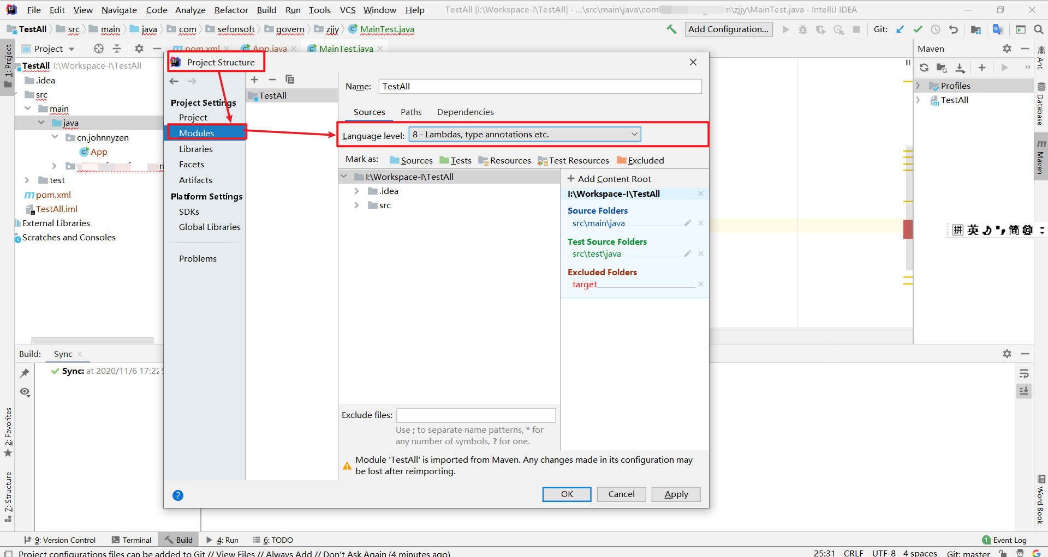Click the copy module icon
This screenshot has height=557, width=1048.
(x=290, y=80)
